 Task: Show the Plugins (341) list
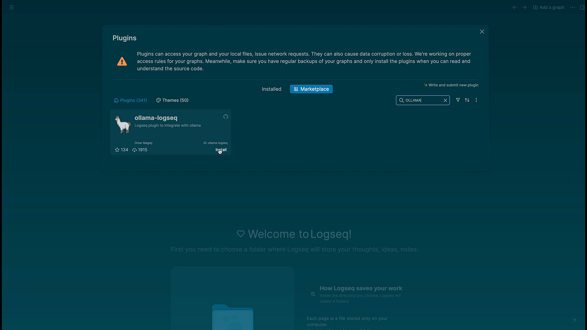click(x=131, y=100)
